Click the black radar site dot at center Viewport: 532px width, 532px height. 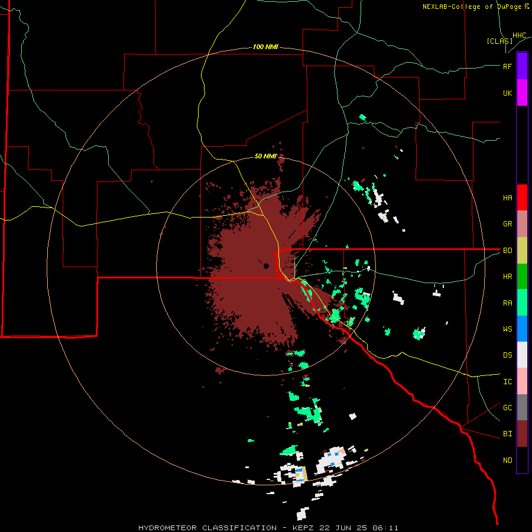coord(267,265)
